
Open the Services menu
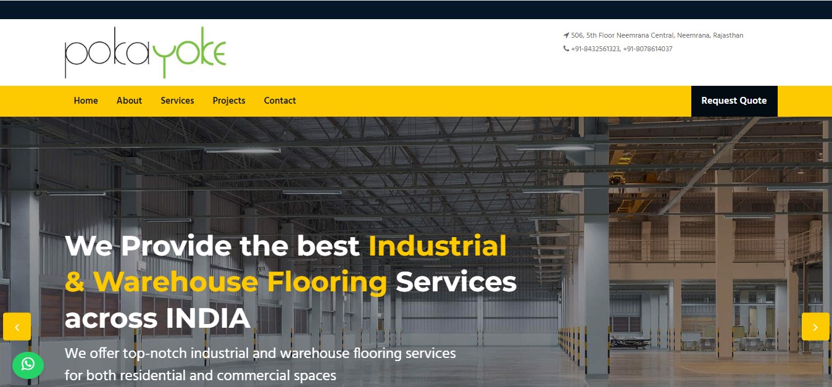[x=177, y=101]
